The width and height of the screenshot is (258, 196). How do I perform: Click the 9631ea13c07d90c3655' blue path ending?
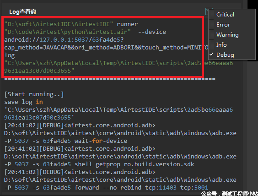[x=39, y=118]
